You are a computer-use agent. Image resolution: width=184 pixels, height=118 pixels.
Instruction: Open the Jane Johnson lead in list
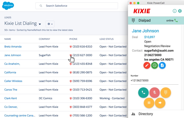[x=13, y=55]
